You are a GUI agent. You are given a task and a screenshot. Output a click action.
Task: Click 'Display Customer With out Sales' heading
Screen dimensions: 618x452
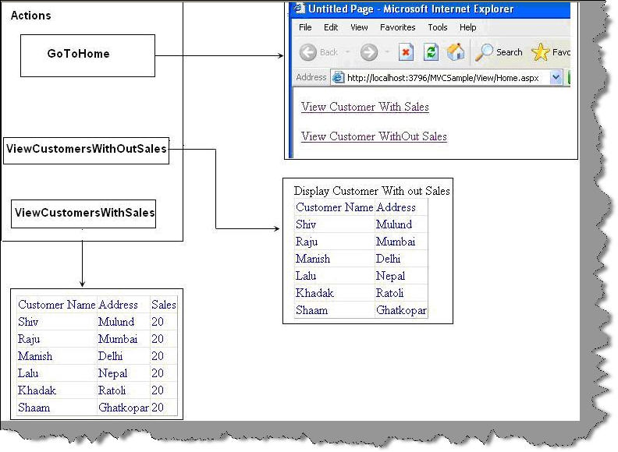(x=371, y=191)
